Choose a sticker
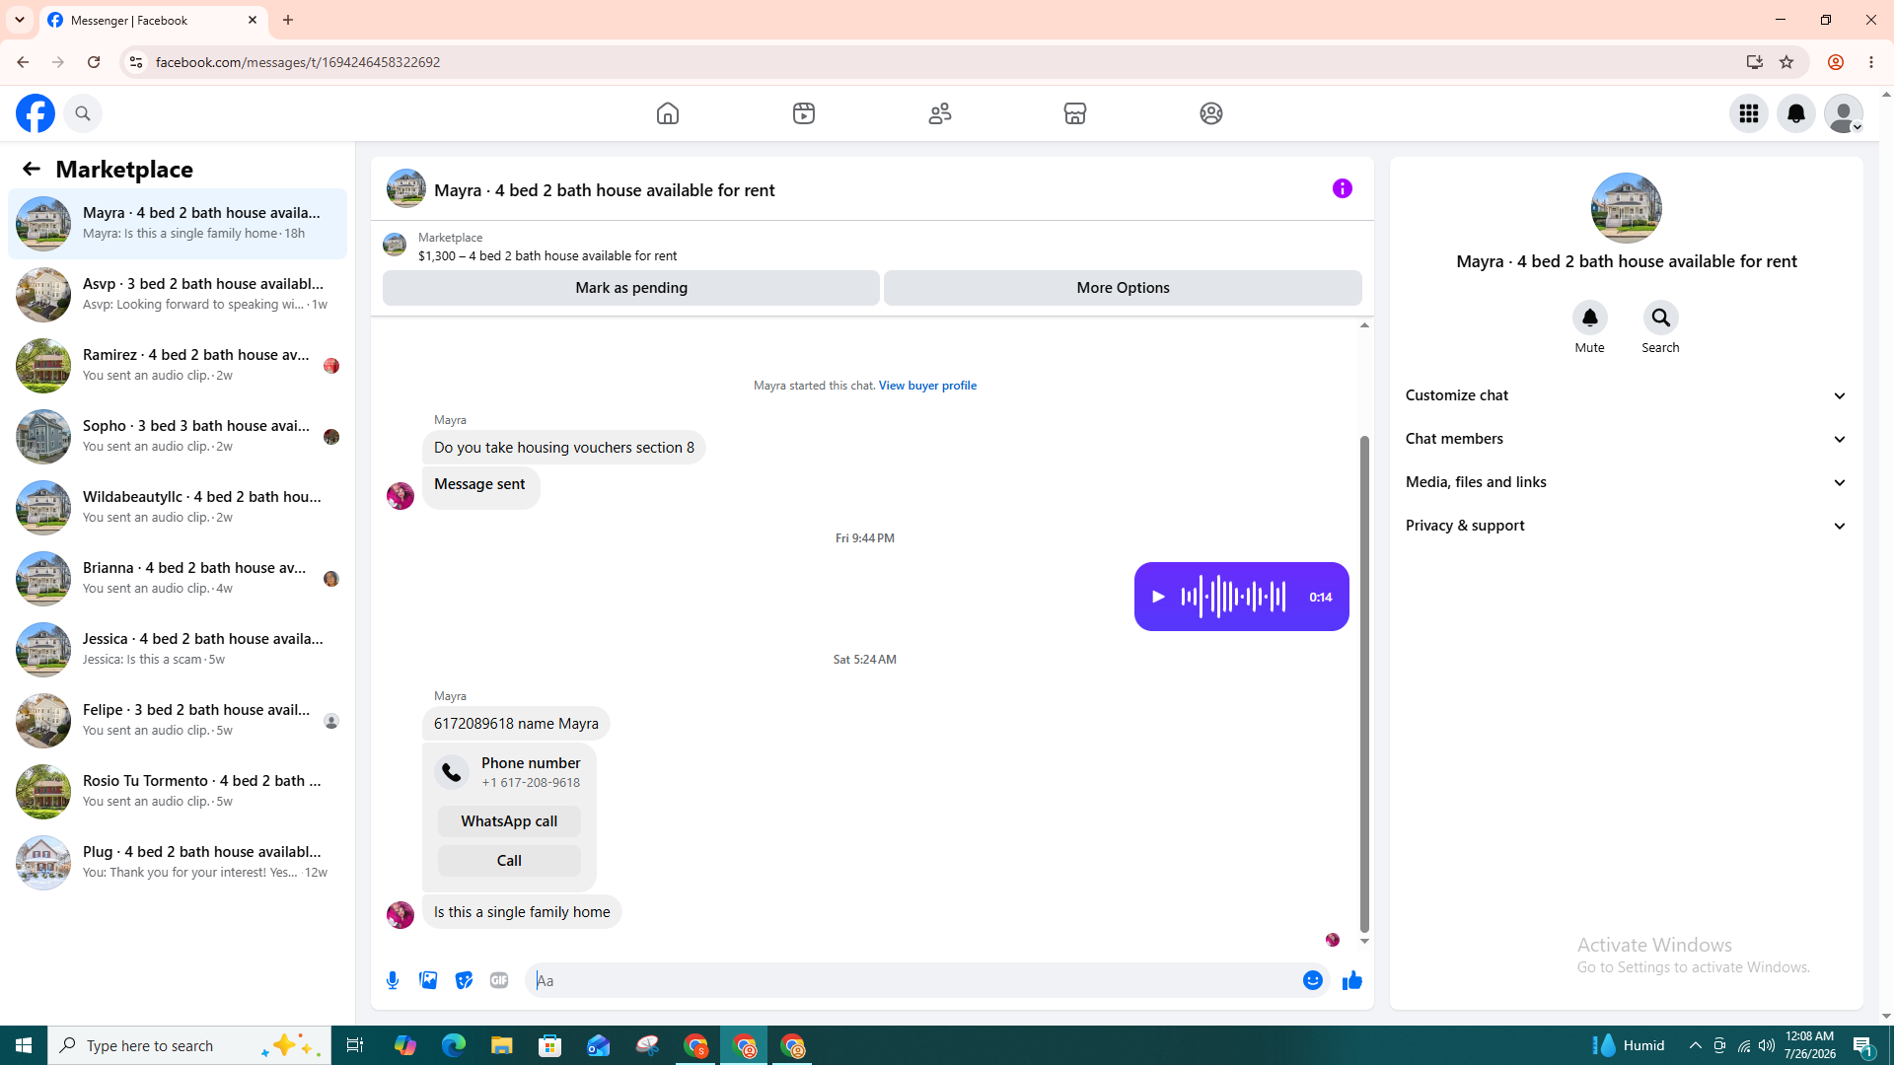Image resolution: width=1894 pixels, height=1065 pixels. tap(464, 980)
